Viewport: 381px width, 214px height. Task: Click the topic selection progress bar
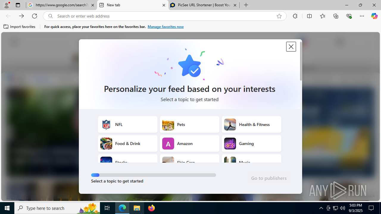[x=154, y=175]
